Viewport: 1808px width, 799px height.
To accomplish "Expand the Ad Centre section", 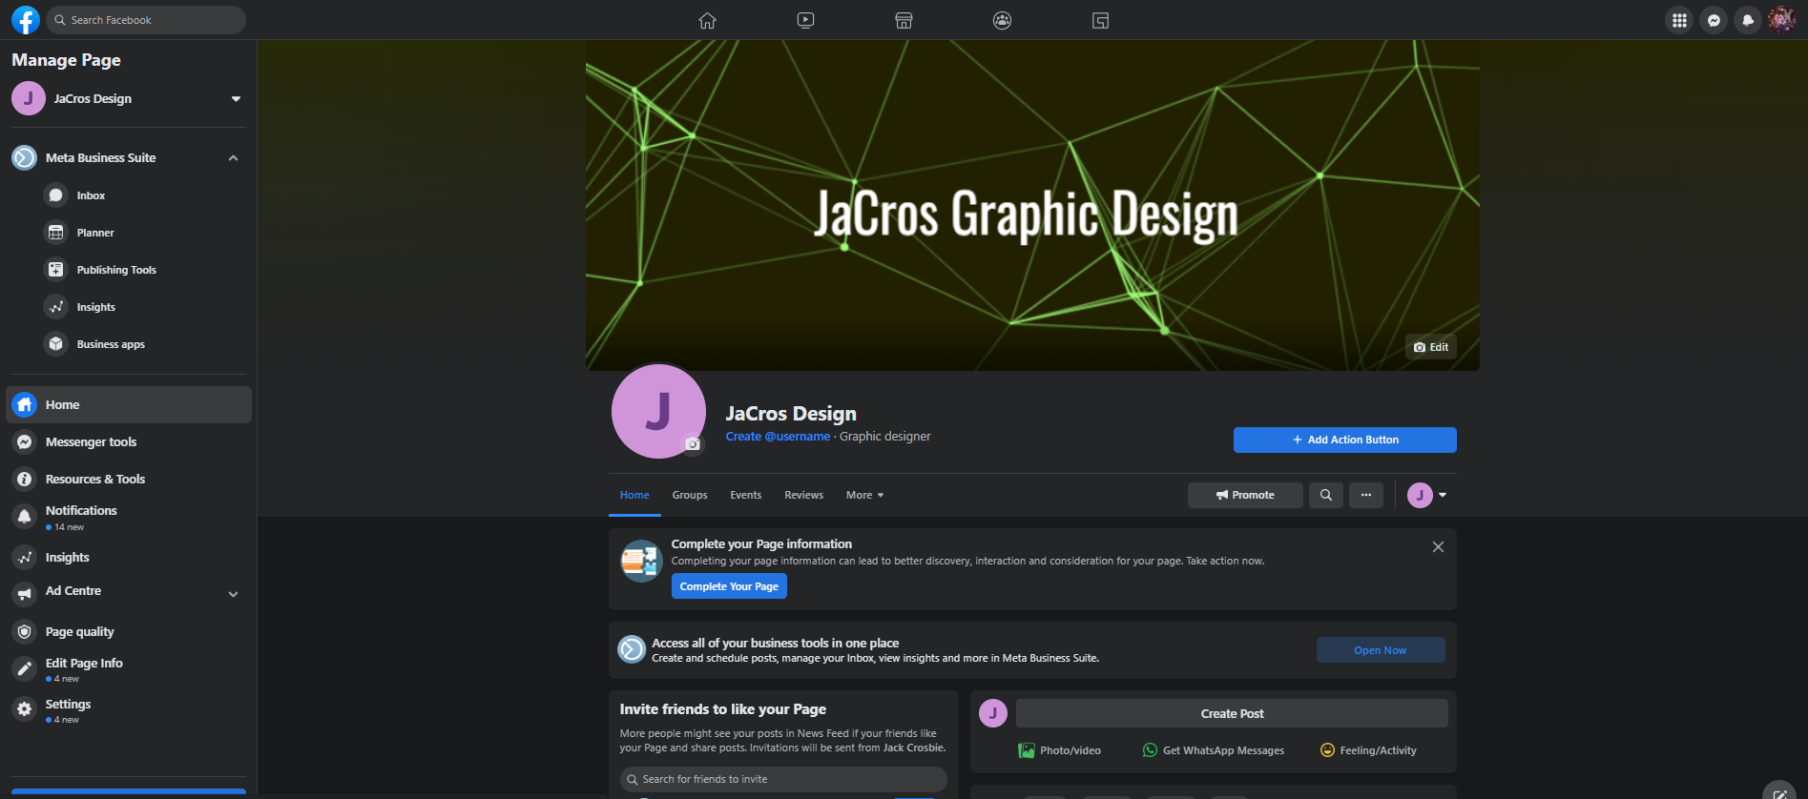I will (x=234, y=594).
